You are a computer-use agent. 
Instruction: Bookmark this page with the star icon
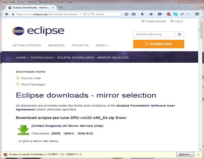pyautogui.click(x=126, y=14)
